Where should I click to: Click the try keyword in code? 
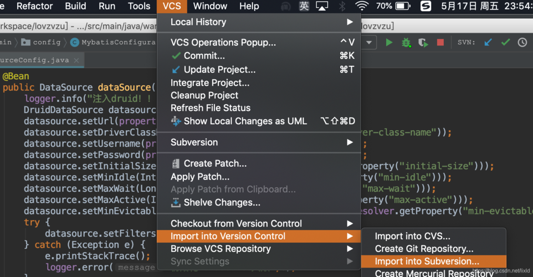(x=32, y=222)
